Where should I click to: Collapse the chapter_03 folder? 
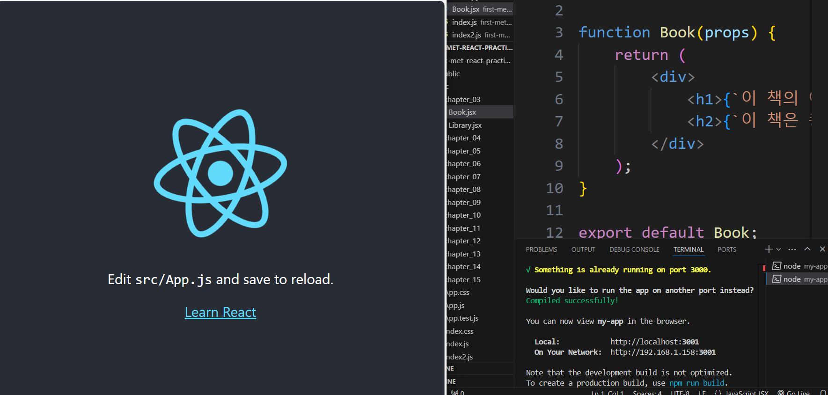click(480, 99)
